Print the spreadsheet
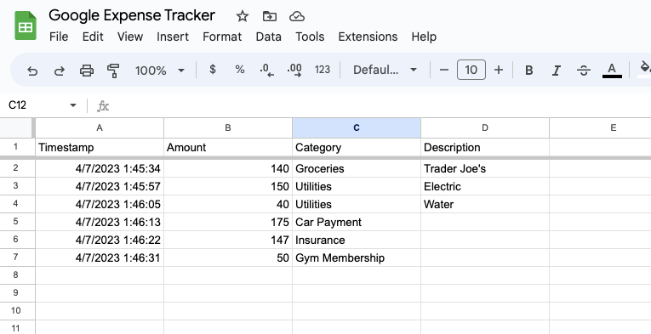Screen dimensions: 651x334 coord(86,71)
